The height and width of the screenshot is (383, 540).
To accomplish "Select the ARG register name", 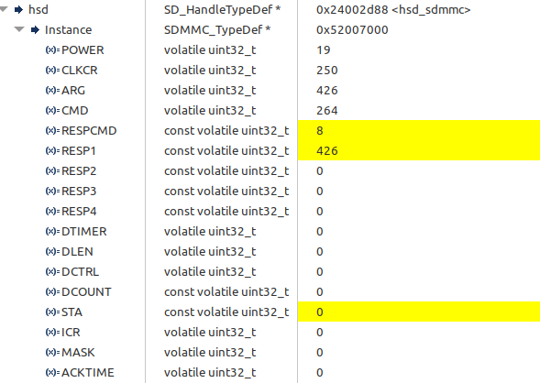I will (x=73, y=90).
